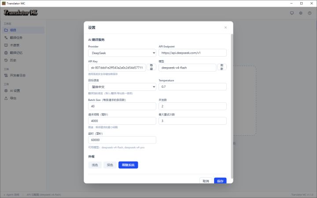Image resolution: width=317 pixels, height=198 pixels.
Task: Click the settings dialog vertical scrollbar
Action: [x=232, y=106]
